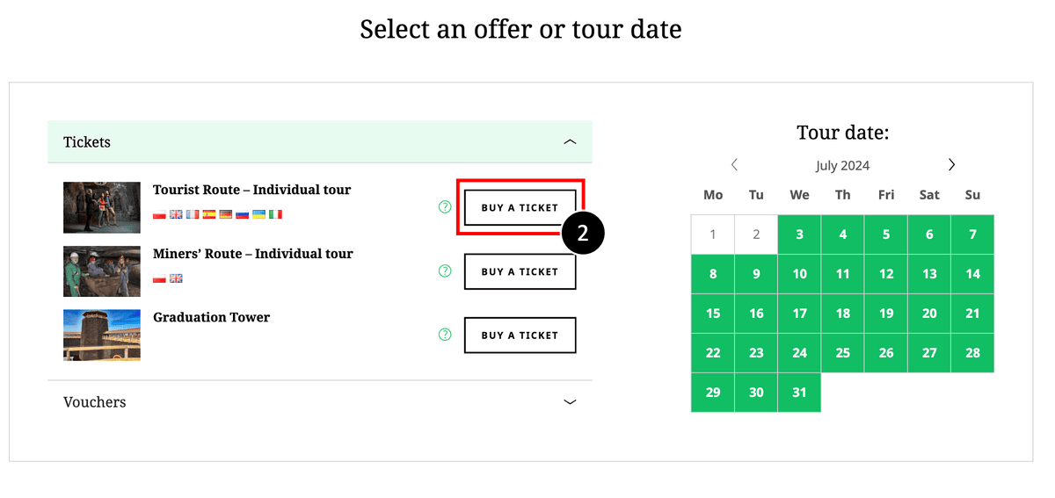
Task: Open the Tourist Route tour thumbnail
Action: coord(102,207)
